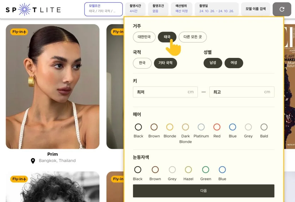Expand the 예산범위 filter
The image size is (295, 202).
tap(182, 9)
